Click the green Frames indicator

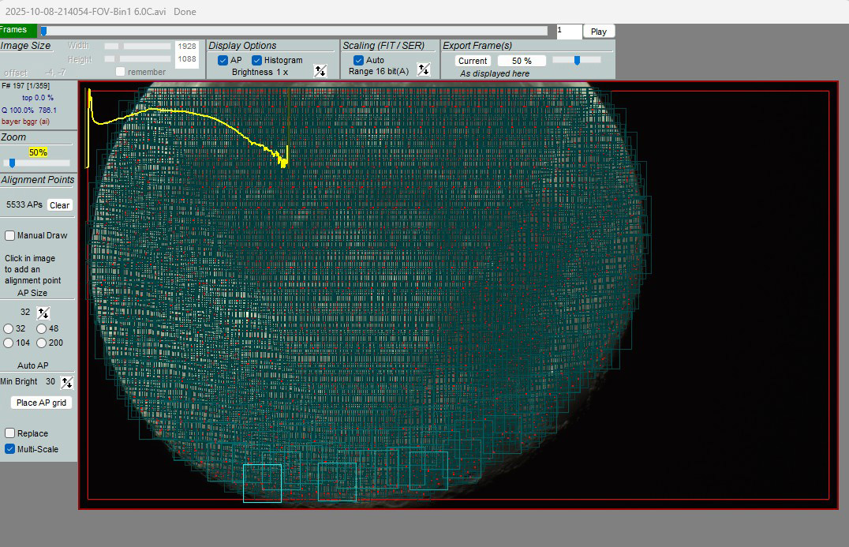point(13,30)
